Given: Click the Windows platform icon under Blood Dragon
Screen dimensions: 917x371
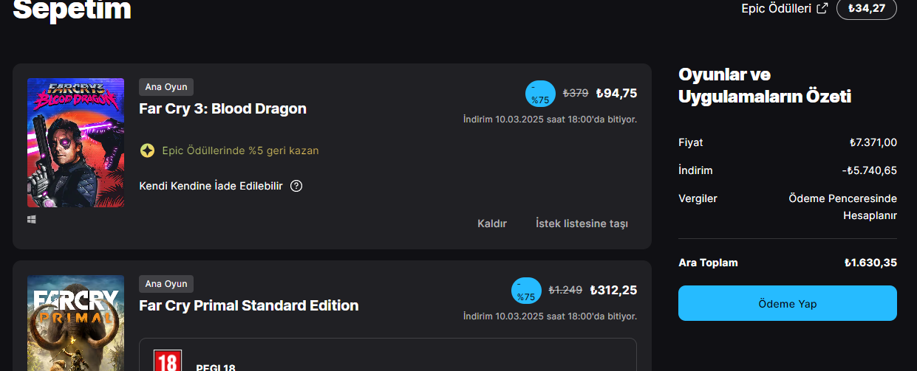Looking at the screenshot, I should (x=32, y=219).
